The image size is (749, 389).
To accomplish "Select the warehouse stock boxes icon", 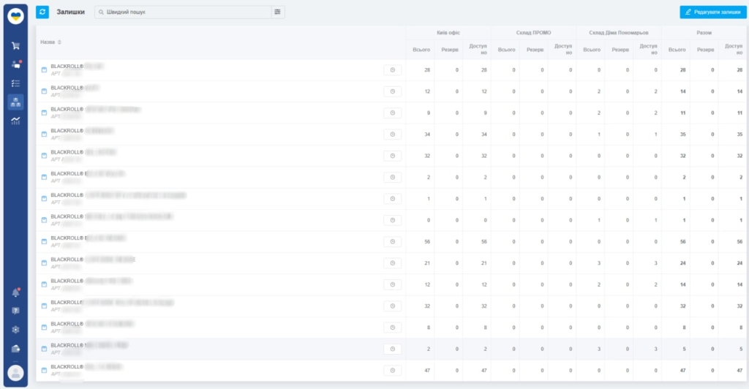I will coord(15,102).
